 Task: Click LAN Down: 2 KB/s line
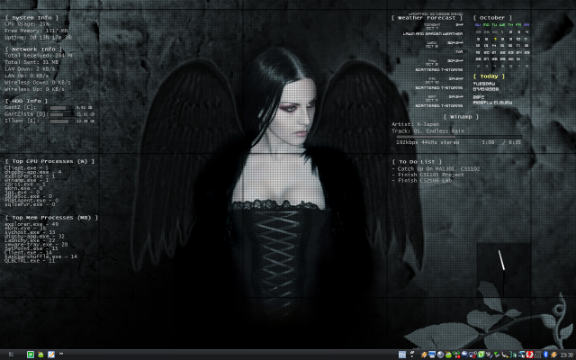[x=30, y=69]
